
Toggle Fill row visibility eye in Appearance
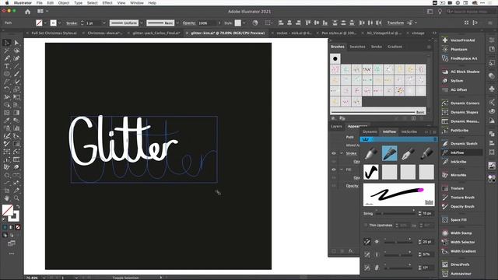334,170
